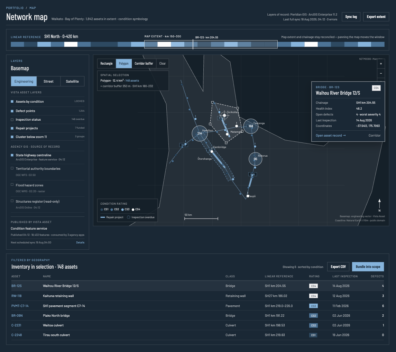Click the white CS4 segment near the bar's right end
The width and height of the screenshot is (396, 352).
point(311,45)
